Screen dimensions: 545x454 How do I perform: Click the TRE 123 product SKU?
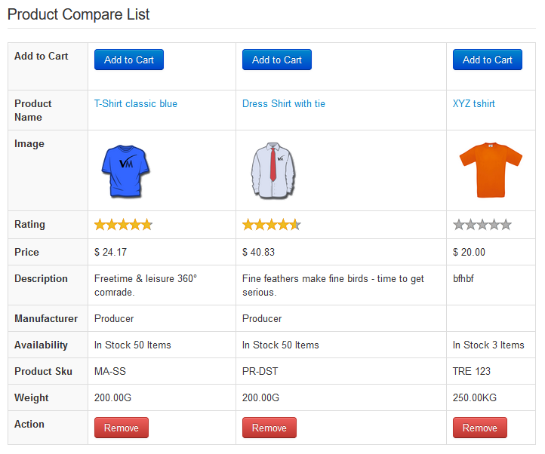[473, 372]
